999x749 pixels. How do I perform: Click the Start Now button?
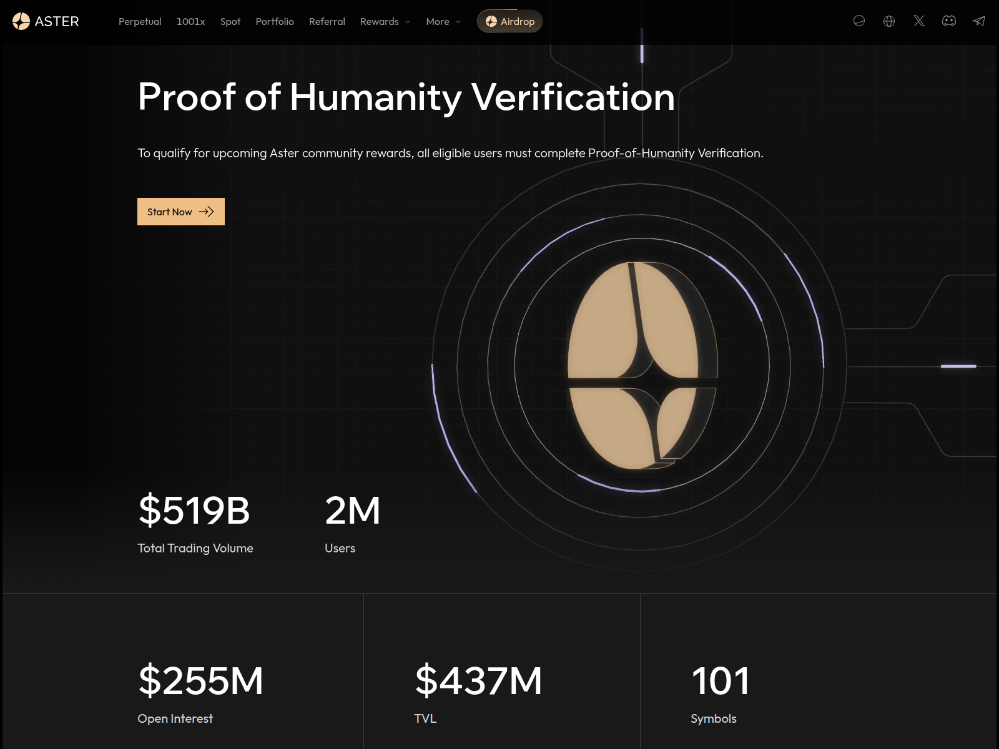(x=181, y=212)
